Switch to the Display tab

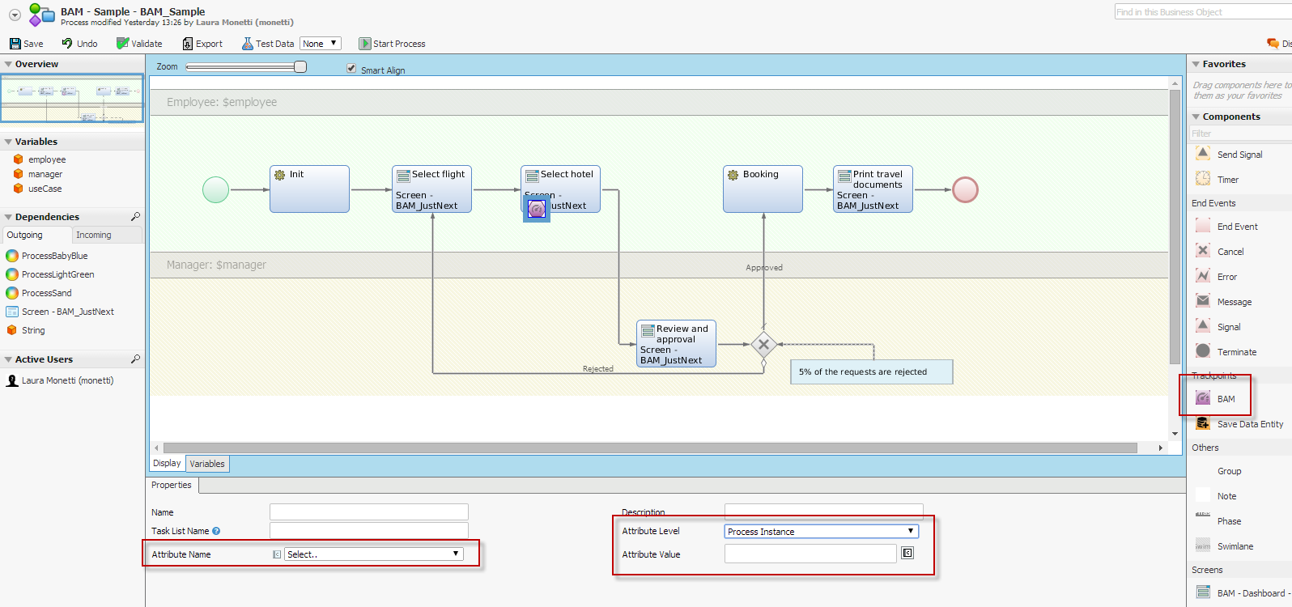coord(168,464)
